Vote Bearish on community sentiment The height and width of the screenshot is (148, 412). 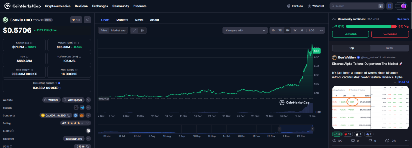[x=390, y=34]
